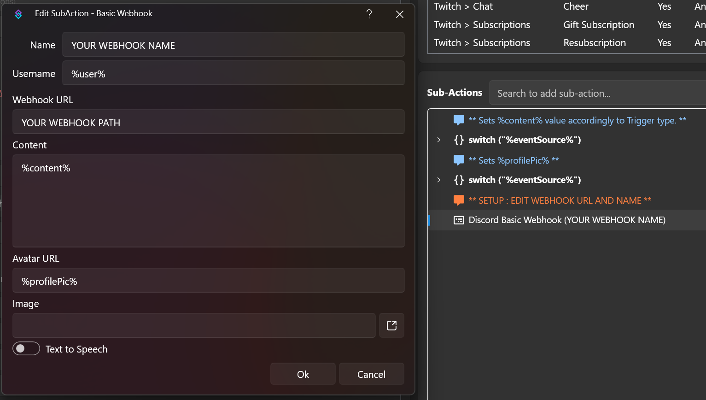
Task: Toggle Yes for the Resubscription trigger
Action: coord(664,42)
